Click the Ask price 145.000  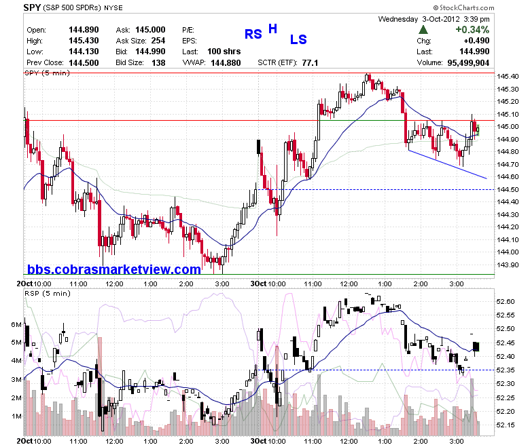pos(150,30)
